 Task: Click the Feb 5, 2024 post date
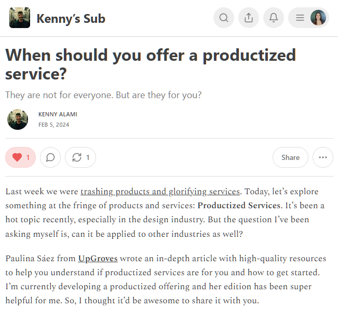pos(53,125)
